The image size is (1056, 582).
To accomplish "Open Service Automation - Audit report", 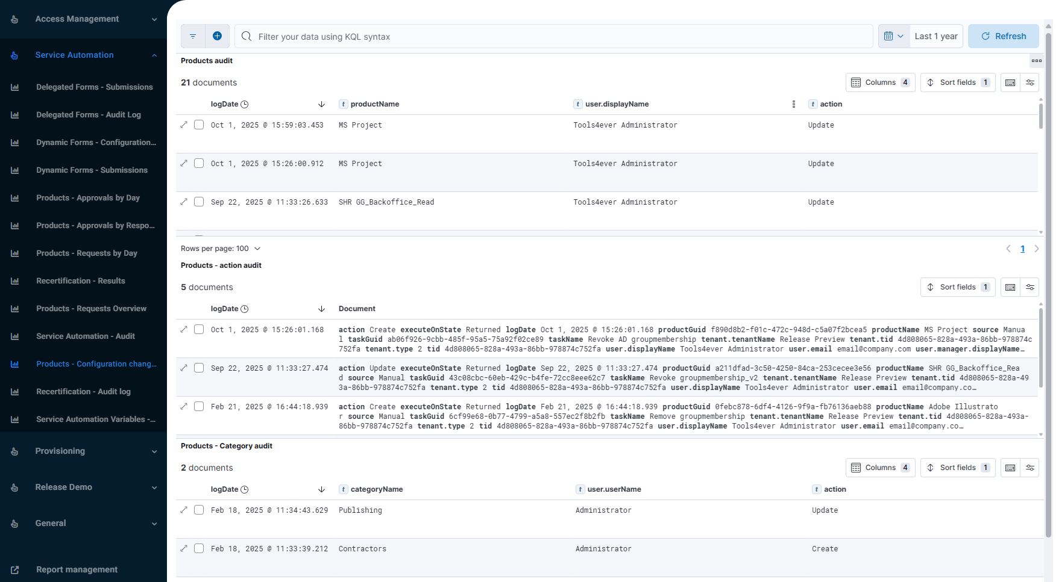I will [85, 336].
